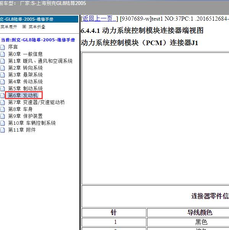229x230 pixels.
Task: Open chapter 第1章 暖风、通风和空调系统
Action: (x=40, y=61)
